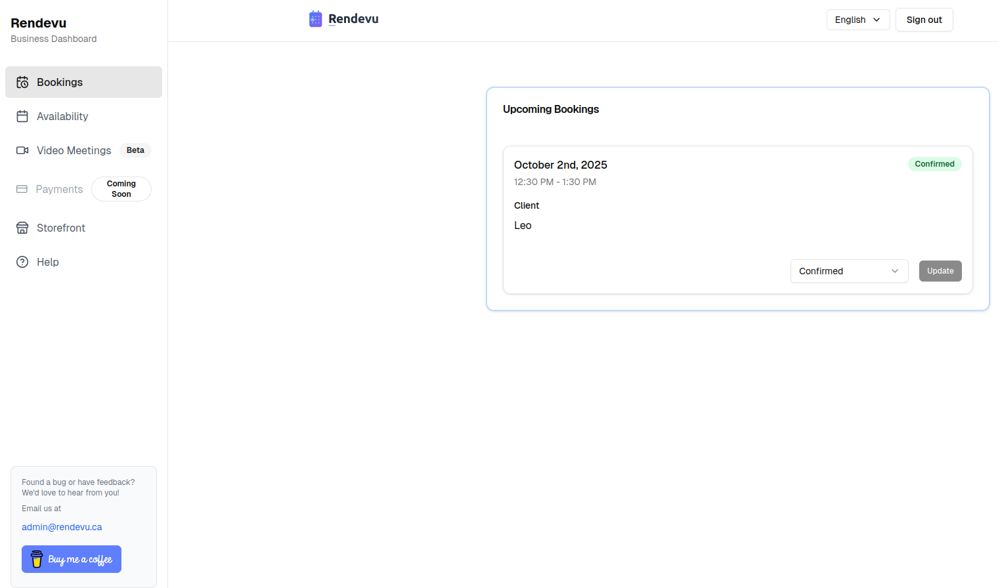The width and height of the screenshot is (998, 588).
Task: Click the Beta badge next to Video Meetings
Action: (x=135, y=150)
